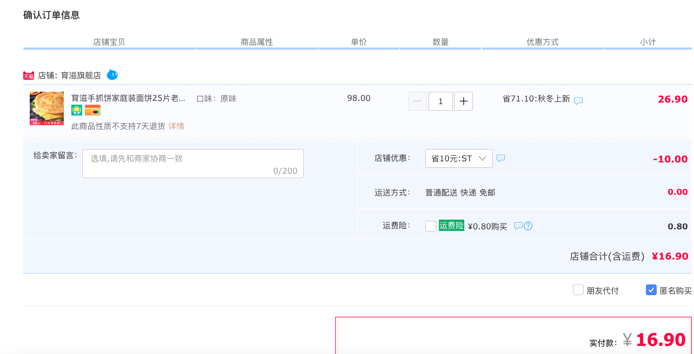Click the 口味：原味 flavor attribute
This screenshot has height=354, width=694.
[x=216, y=98]
